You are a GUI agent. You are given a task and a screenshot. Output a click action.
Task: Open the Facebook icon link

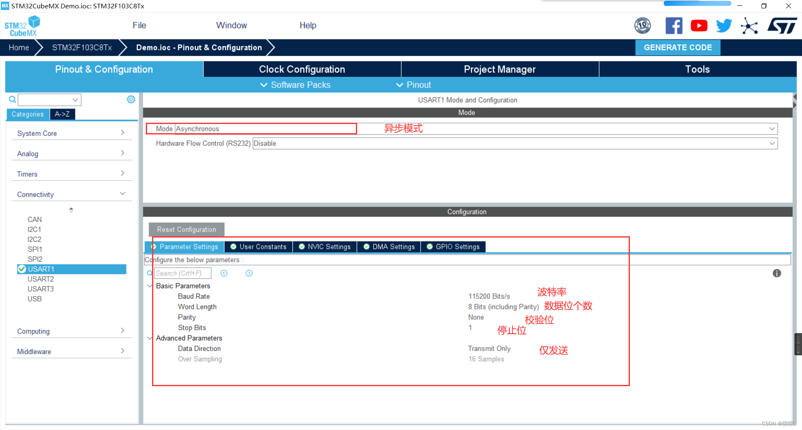[674, 25]
